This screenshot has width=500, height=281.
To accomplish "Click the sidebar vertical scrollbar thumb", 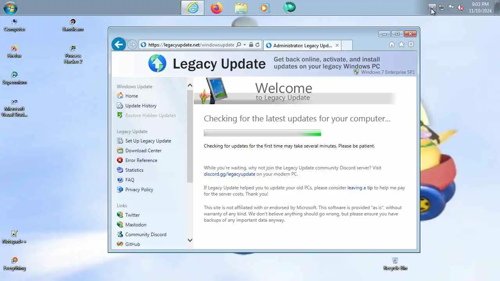I will [x=190, y=136].
